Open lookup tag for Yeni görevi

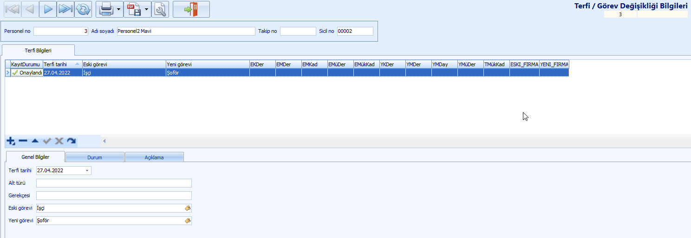(188, 221)
